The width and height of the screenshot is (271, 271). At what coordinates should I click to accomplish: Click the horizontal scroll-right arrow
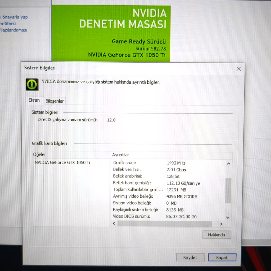point(221,224)
